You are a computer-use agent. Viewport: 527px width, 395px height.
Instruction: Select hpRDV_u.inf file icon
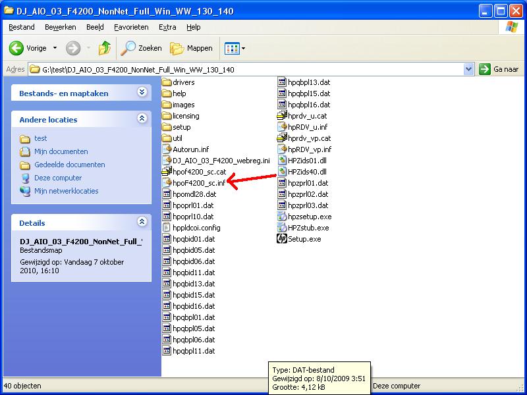tap(282, 127)
